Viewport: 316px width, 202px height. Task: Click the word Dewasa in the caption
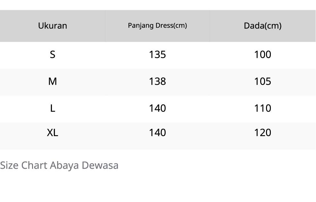pos(100,165)
